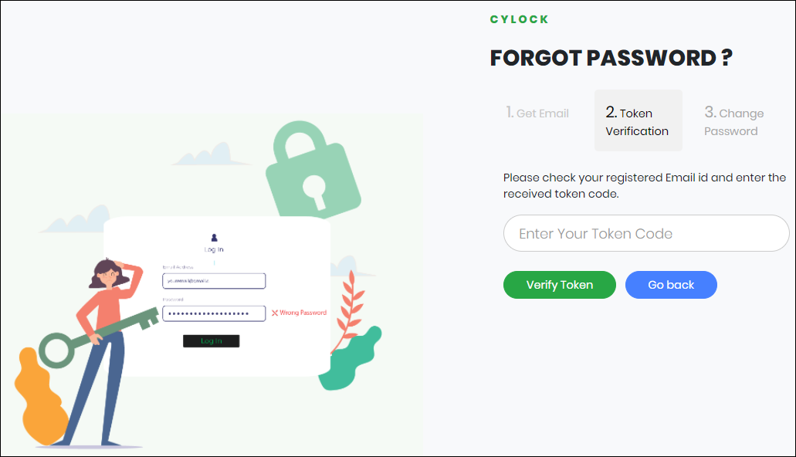Click the mock email address field in illustration
The height and width of the screenshot is (457, 796).
pos(214,281)
